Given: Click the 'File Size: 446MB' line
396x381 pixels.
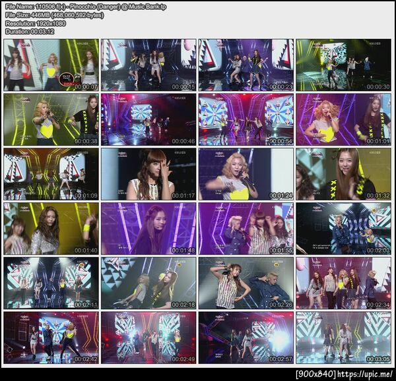Looking at the screenshot, I should [x=54, y=15].
